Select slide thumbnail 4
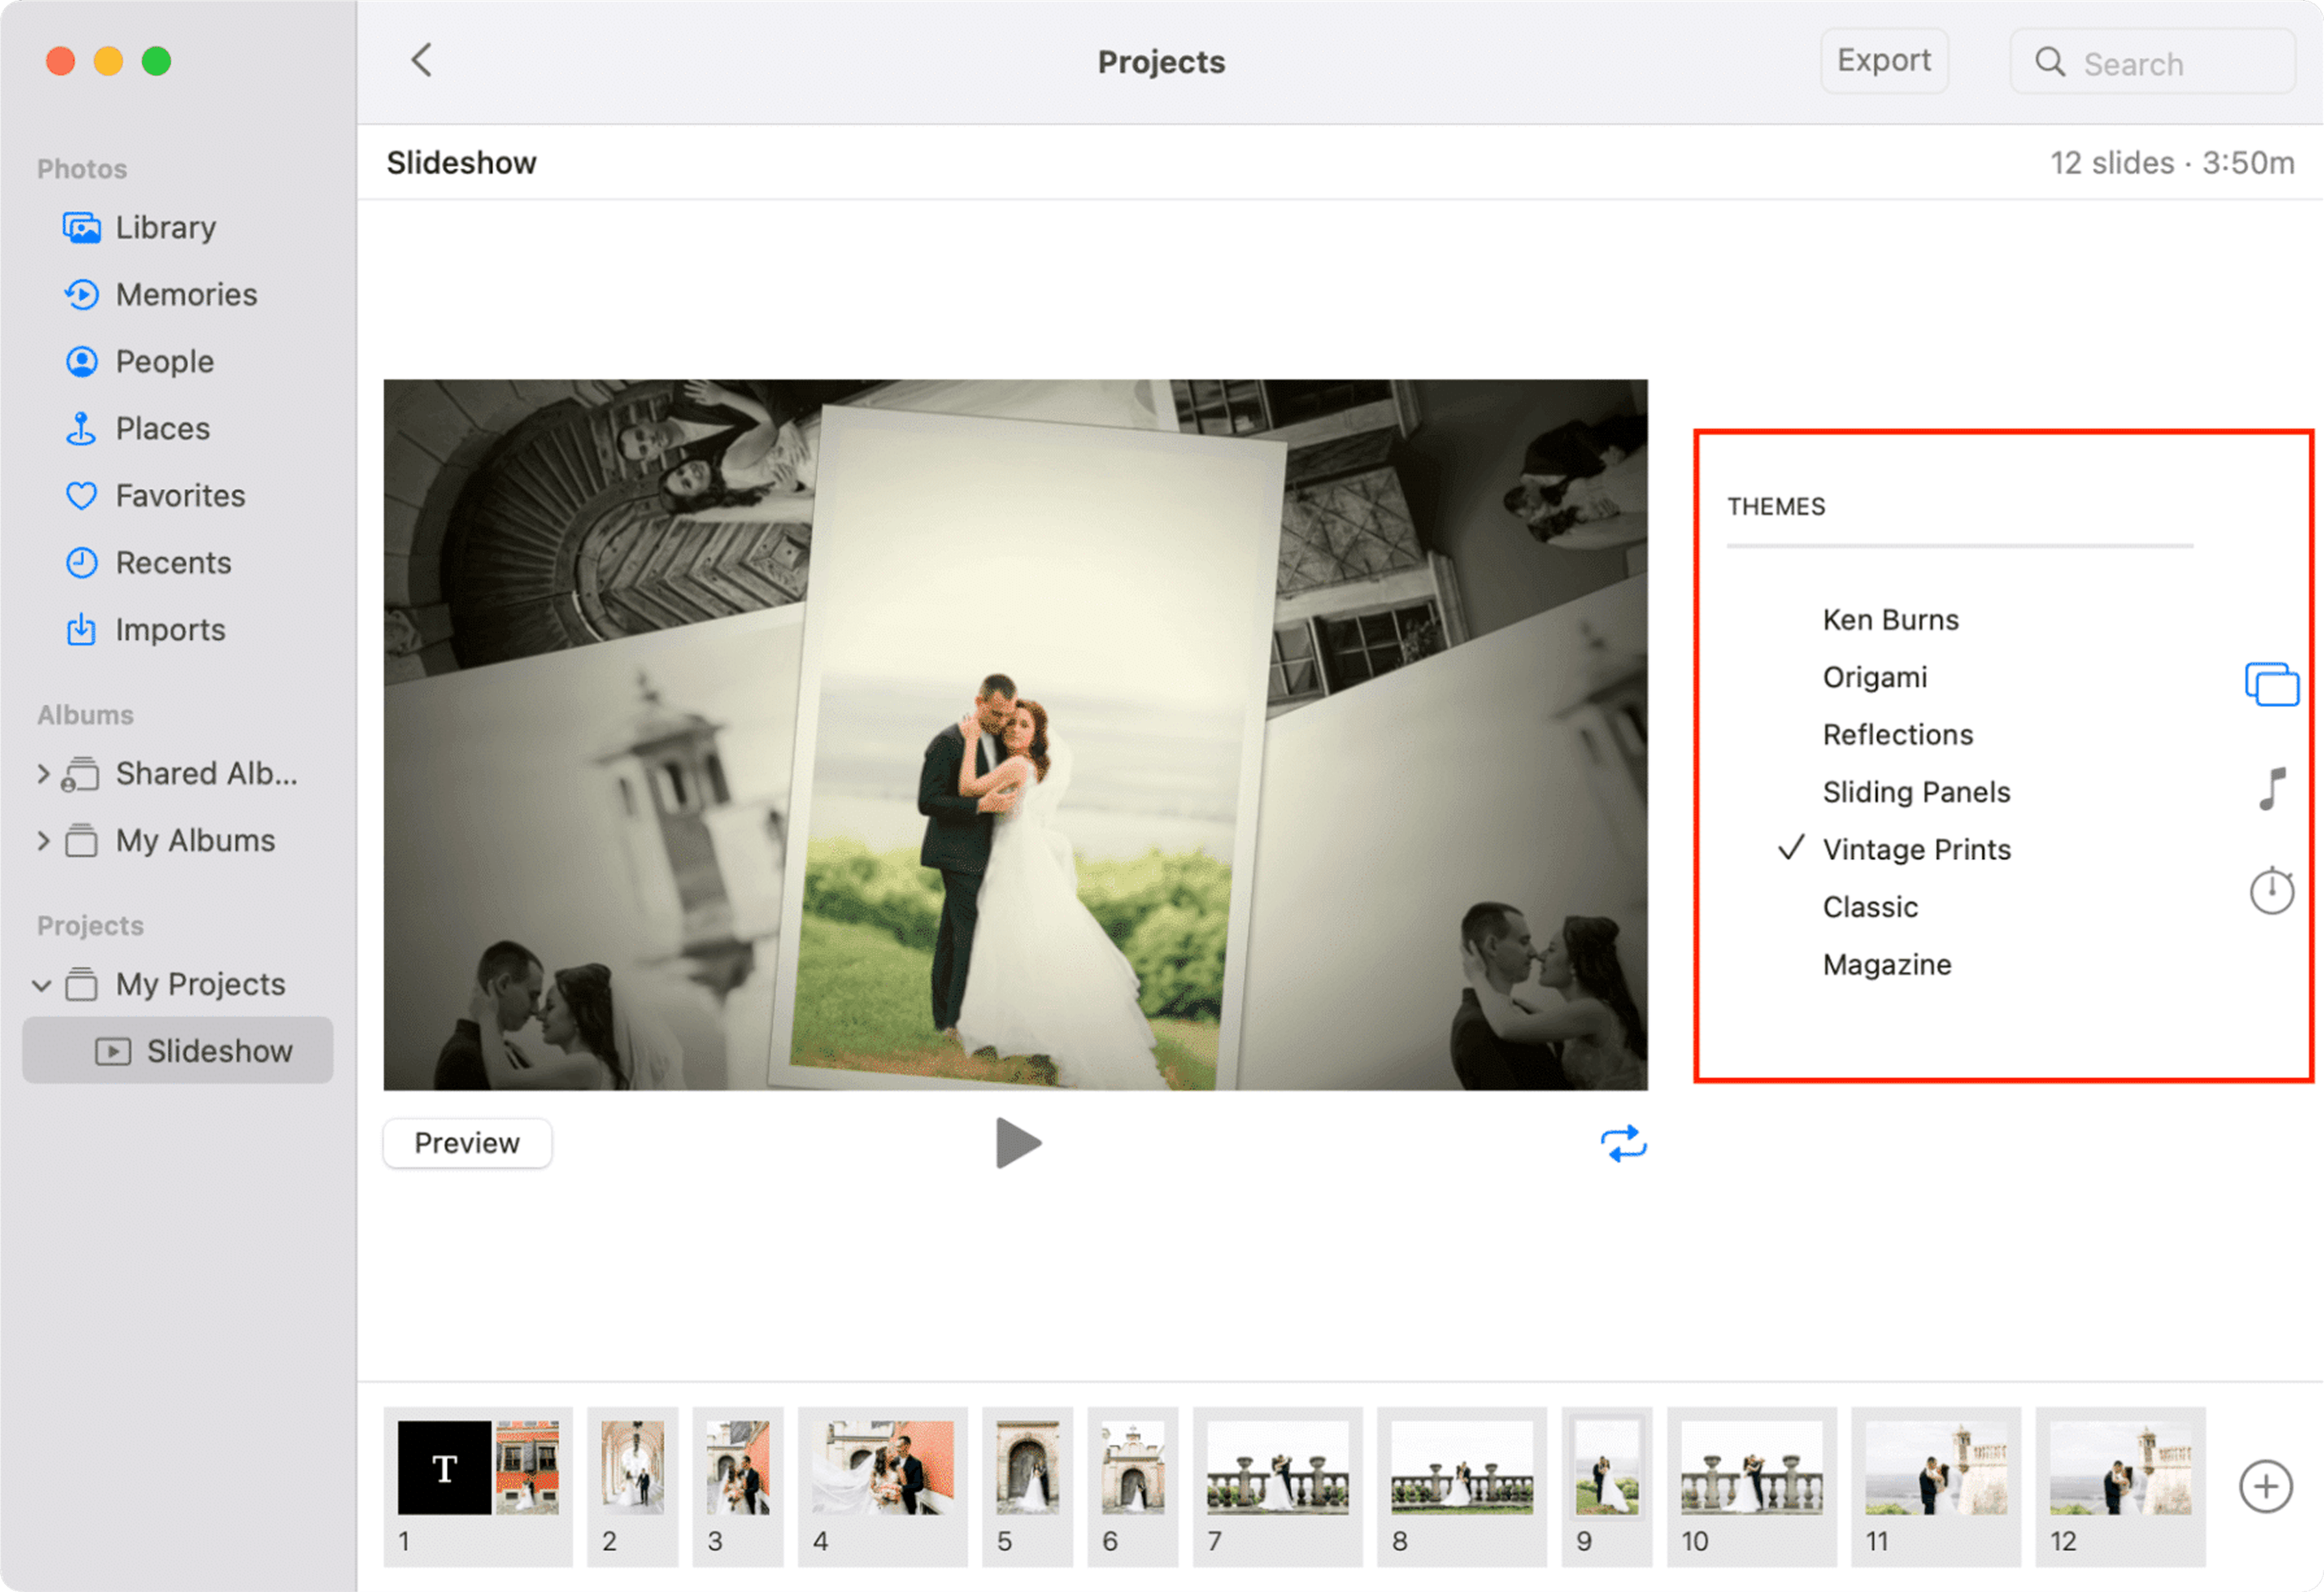This screenshot has height=1592, width=2324. click(882, 1486)
